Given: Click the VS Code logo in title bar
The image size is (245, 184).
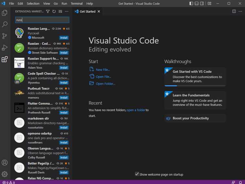Looking at the screenshot, I should [x=4, y=3].
